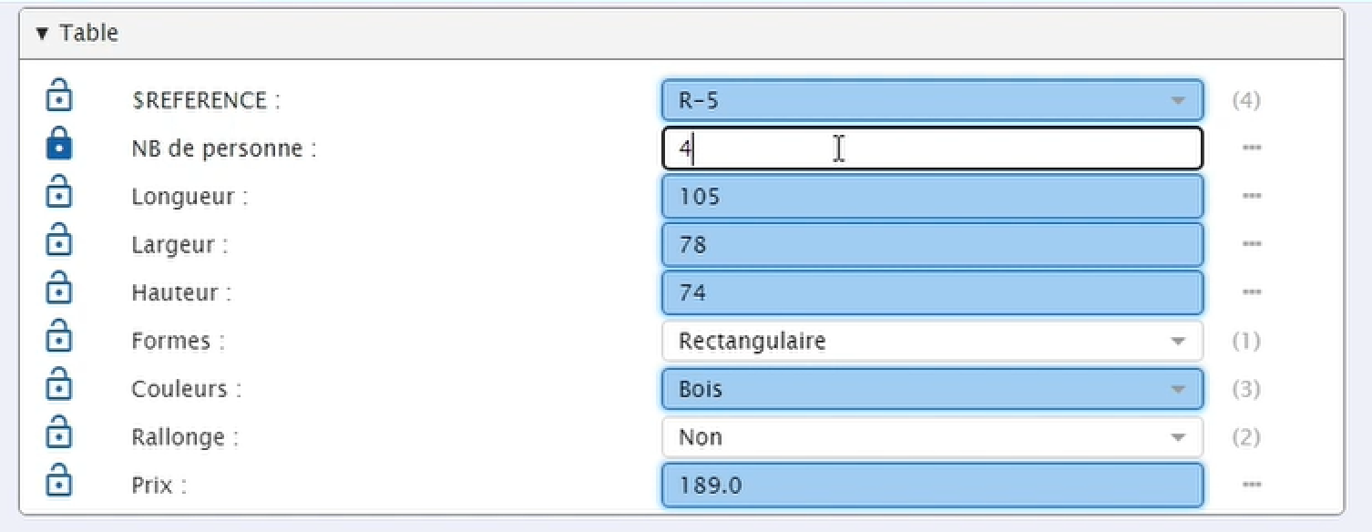Toggle the lock icon for Prix
This screenshot has width=1372, height=532.
point(59,481)
